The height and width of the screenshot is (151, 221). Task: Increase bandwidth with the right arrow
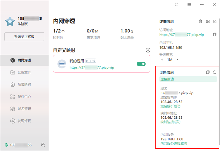177,60
